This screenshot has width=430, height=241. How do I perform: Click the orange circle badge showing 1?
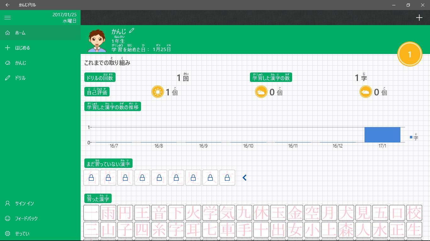pyautogui.click(x=410, y=54)
